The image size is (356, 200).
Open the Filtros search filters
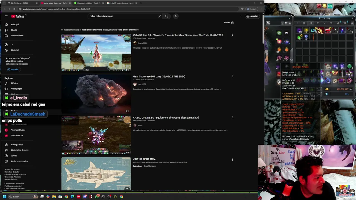(229, 22)
